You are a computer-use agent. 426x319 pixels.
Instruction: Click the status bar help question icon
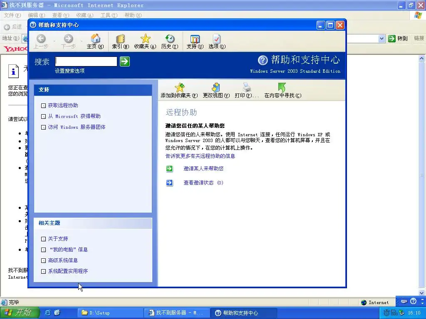pyautogui.click(x=413, y=301)
